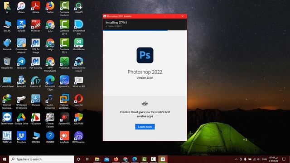Select the This PC desktop icon
Image resolution: width=290 pixels, height=163 pixels.
point(7,26)
